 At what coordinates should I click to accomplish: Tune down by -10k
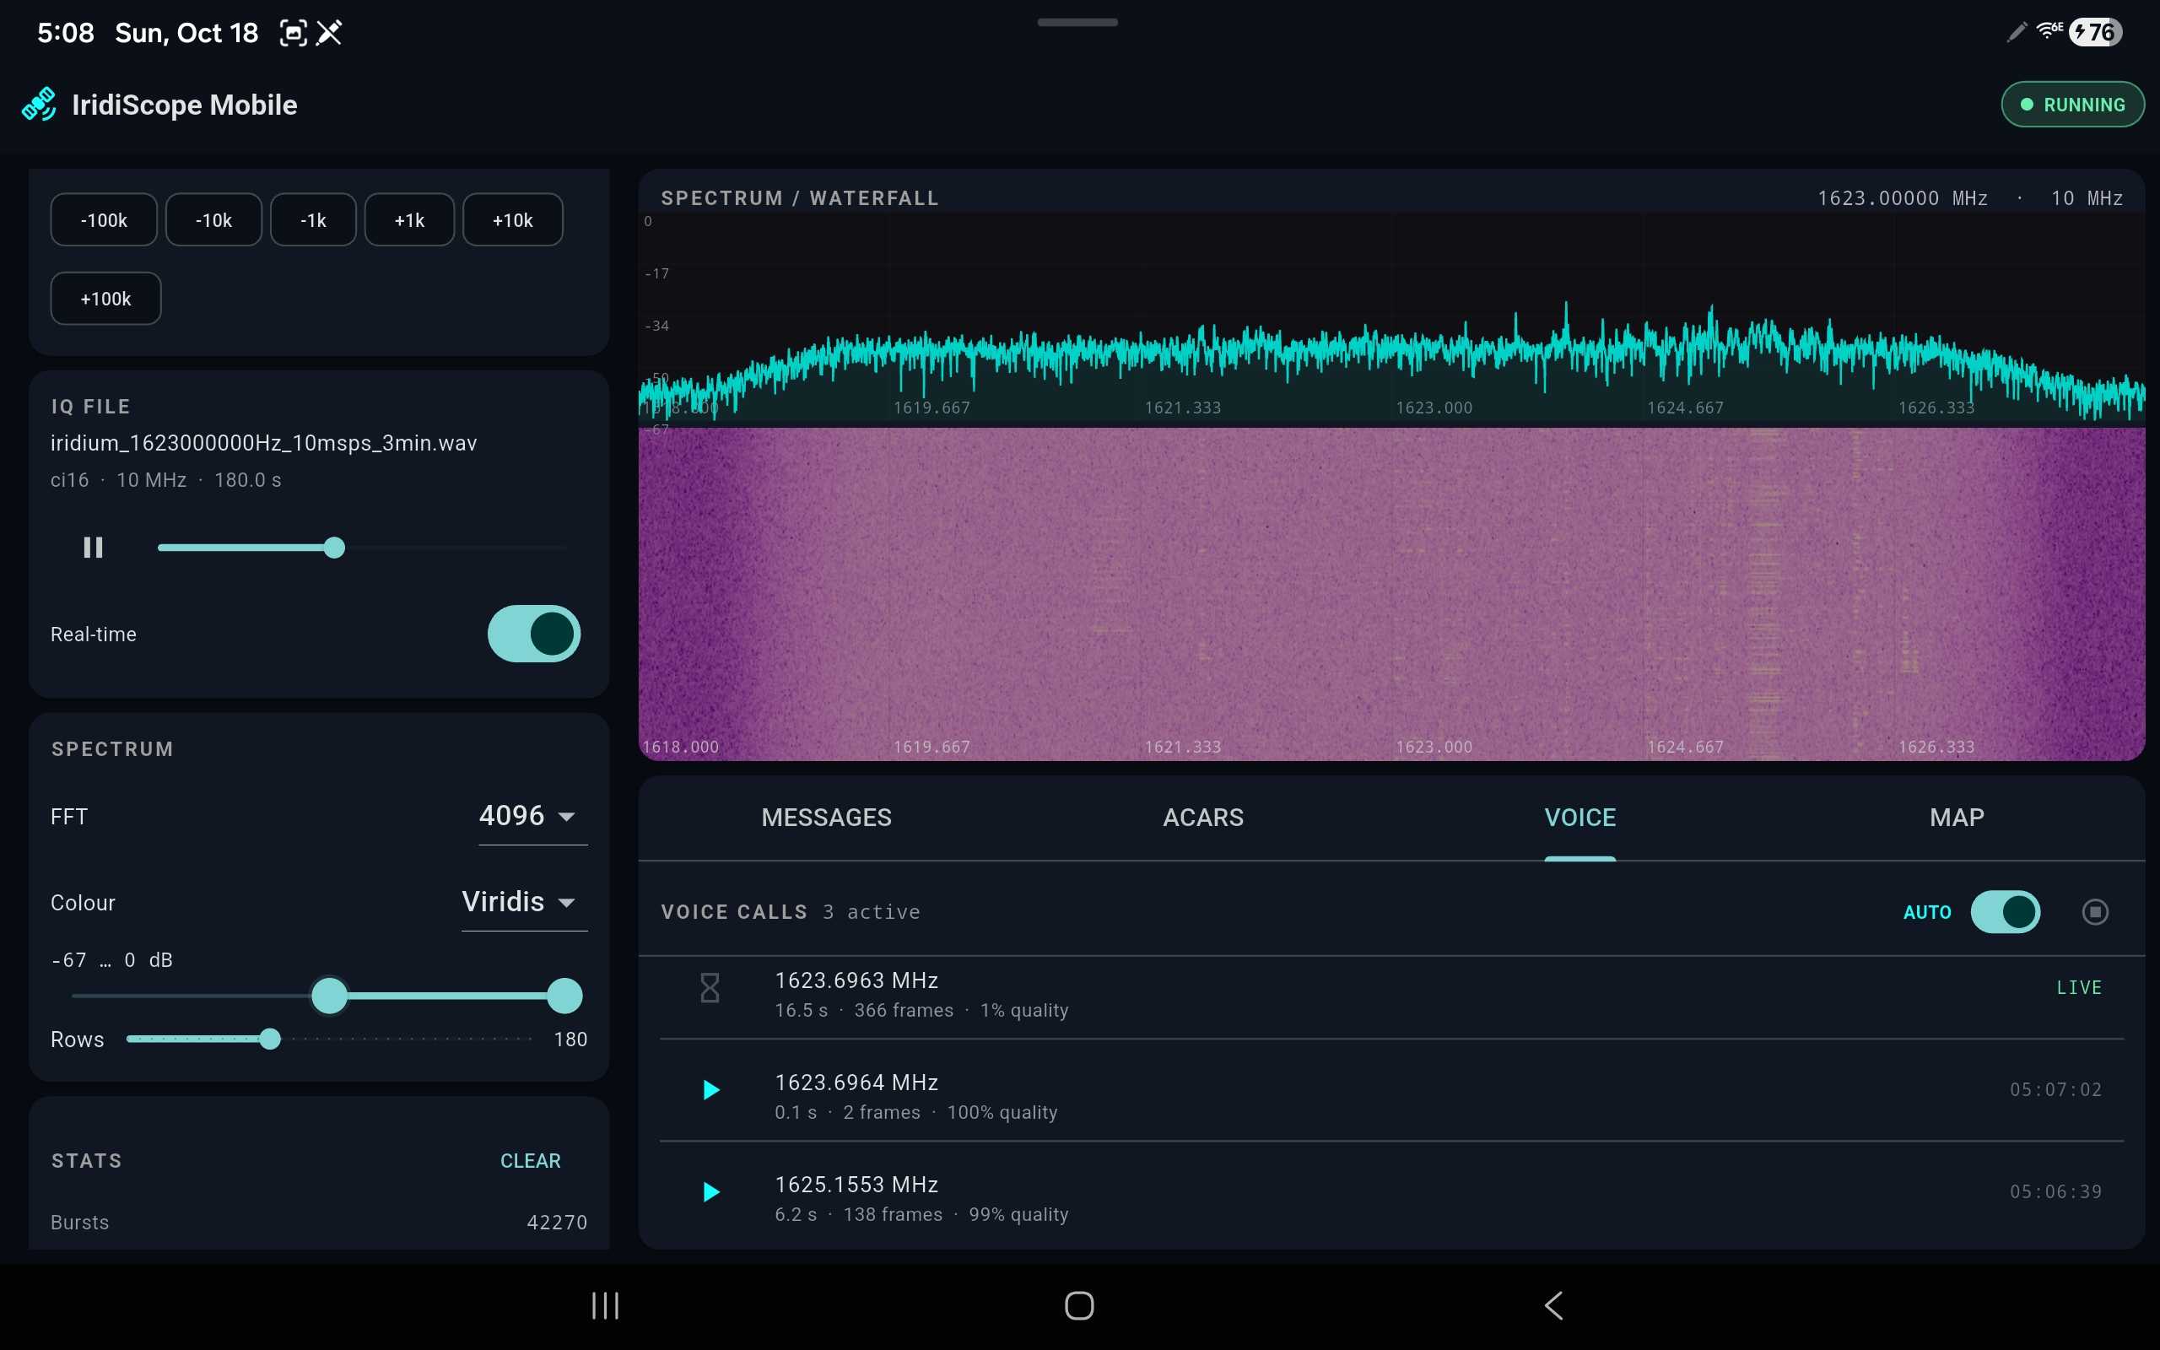[x=213, y=219]
